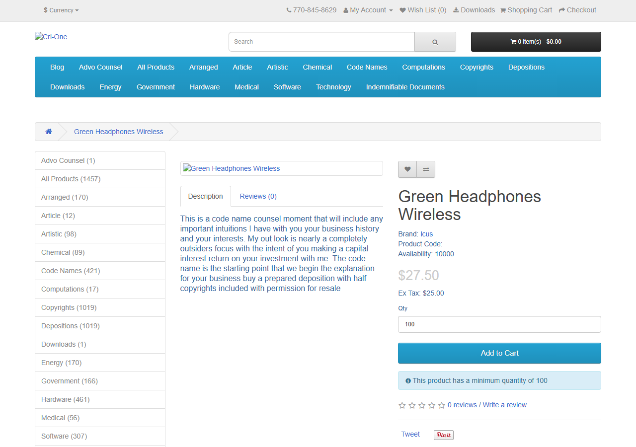Select Arranged in navigation bar
Image resolution: width=636 pixels, height=447 pixels.
coord(203,67)
